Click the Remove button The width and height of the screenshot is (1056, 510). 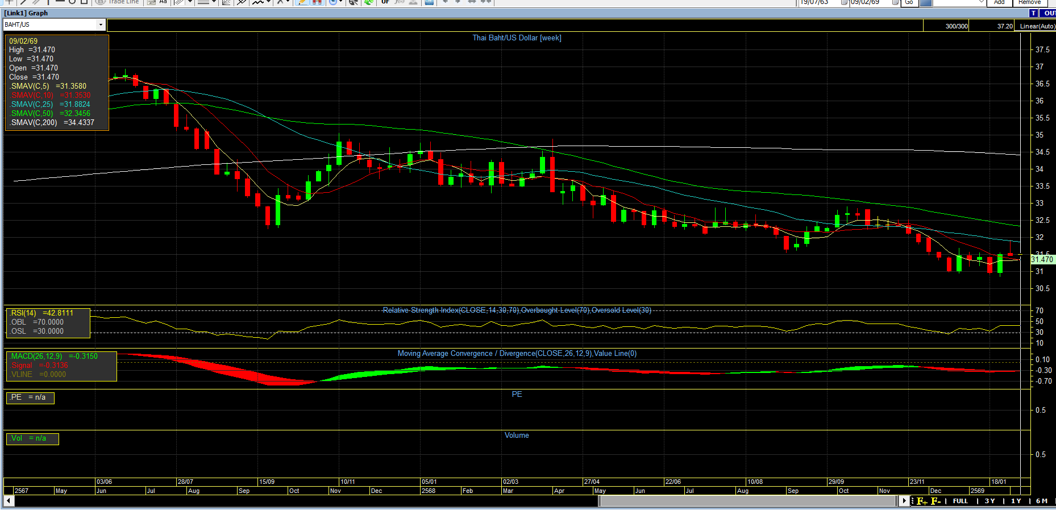tap(1030, 2)
